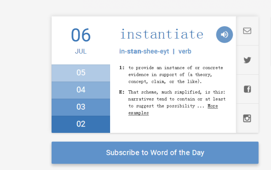
Task: Click the definition text about concrete evidence
Action: 176,74
